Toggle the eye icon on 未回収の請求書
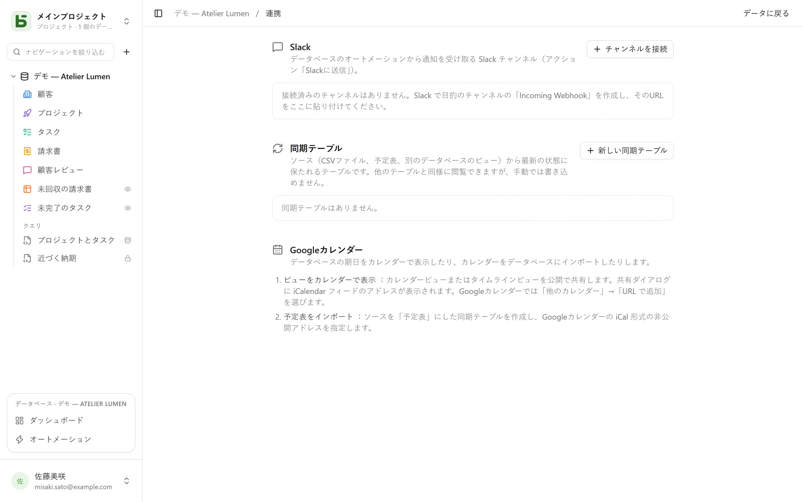The height and width of the screenshot is (502, 803). (128, 189)
